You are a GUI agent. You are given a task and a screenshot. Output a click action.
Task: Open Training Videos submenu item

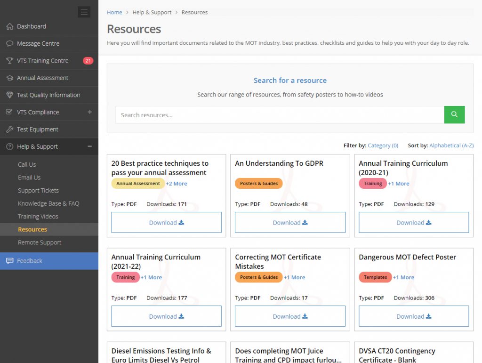pos(38,217)
